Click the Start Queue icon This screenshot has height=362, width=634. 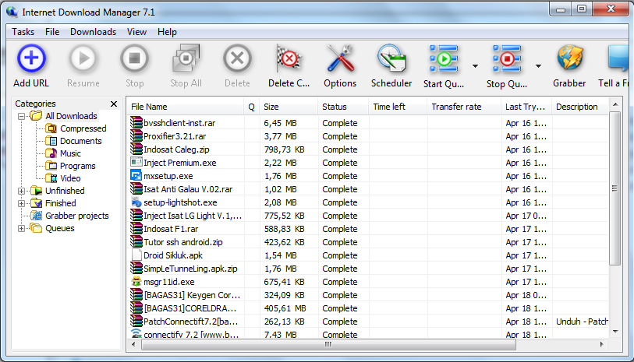(x=444, y=59)
